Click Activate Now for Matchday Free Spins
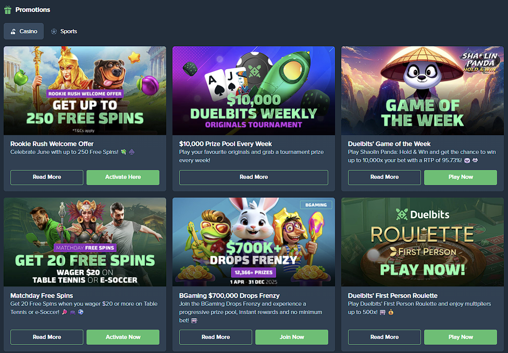 pos(123,337)
